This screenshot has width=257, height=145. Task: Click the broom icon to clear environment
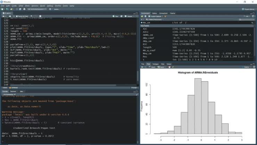pyautogui.click(x=165, y=16)
